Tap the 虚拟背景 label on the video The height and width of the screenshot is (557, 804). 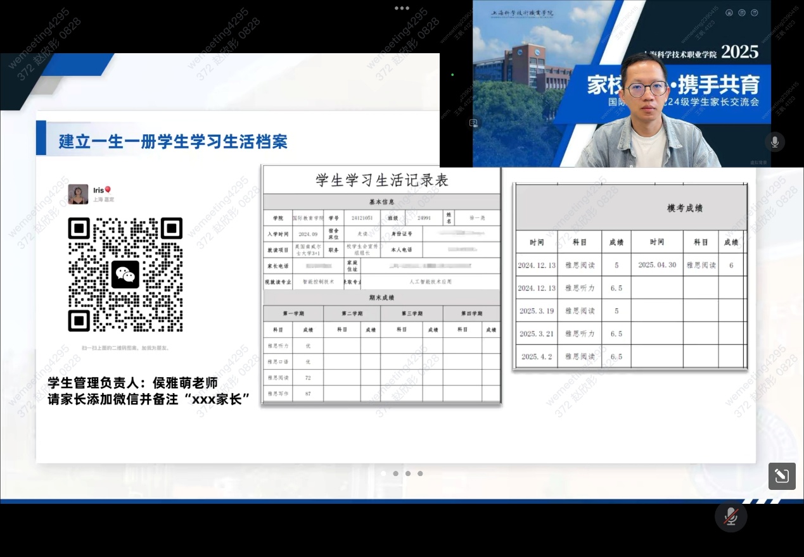pos(758,162)
